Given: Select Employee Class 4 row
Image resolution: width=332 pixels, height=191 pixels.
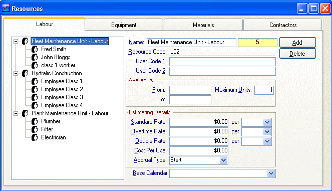Looking at the screenshot, I should pyautogui.click(x=62, y=105).
